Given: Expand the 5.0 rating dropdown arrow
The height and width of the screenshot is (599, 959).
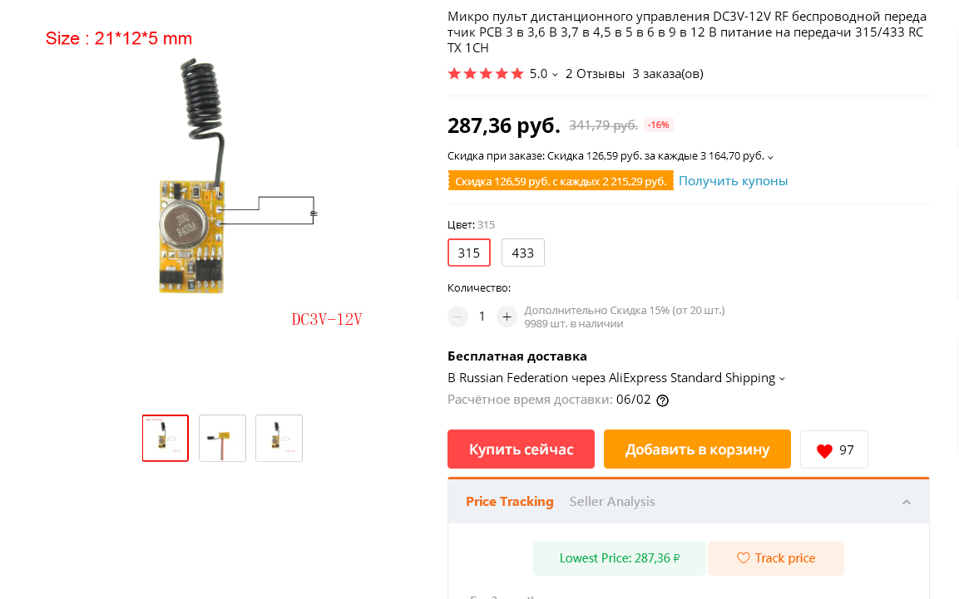Looking at the screenshot, I should [x=555, y=75].
